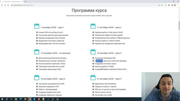
Task: Toggle the browser side panel icon
Action: click(x=172, y=5)
